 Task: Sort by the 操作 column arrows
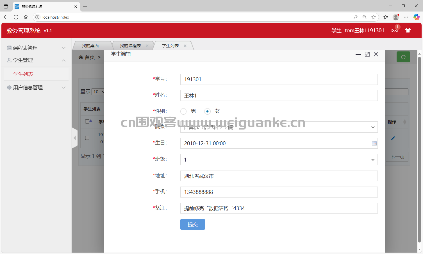point(405,122)
